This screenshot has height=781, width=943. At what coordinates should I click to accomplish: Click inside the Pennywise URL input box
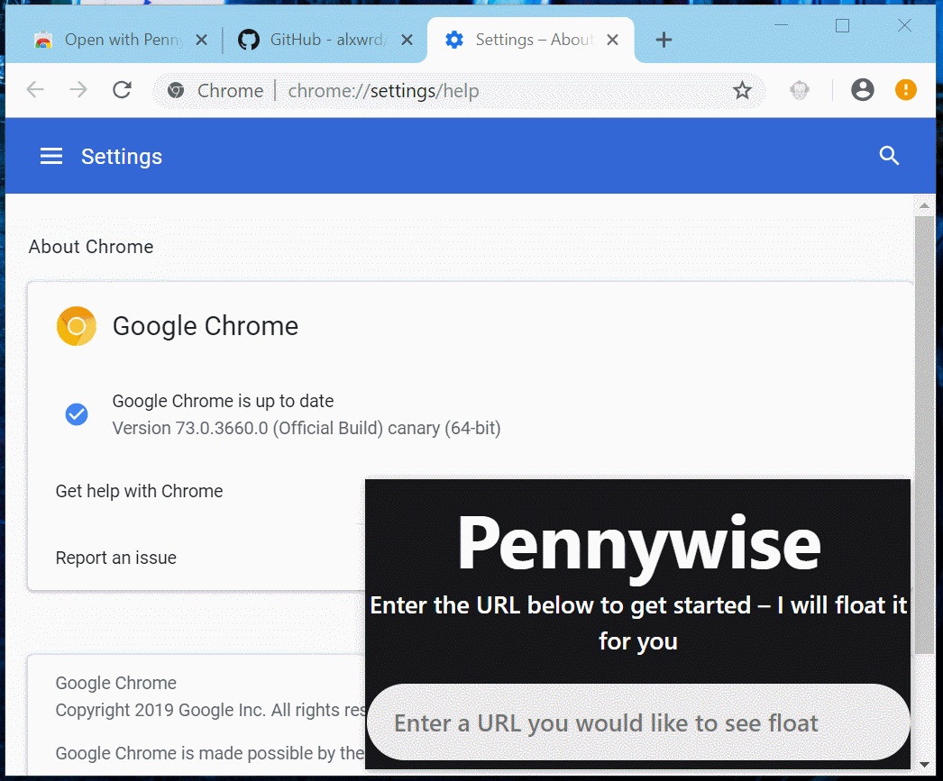pos(637,722)
